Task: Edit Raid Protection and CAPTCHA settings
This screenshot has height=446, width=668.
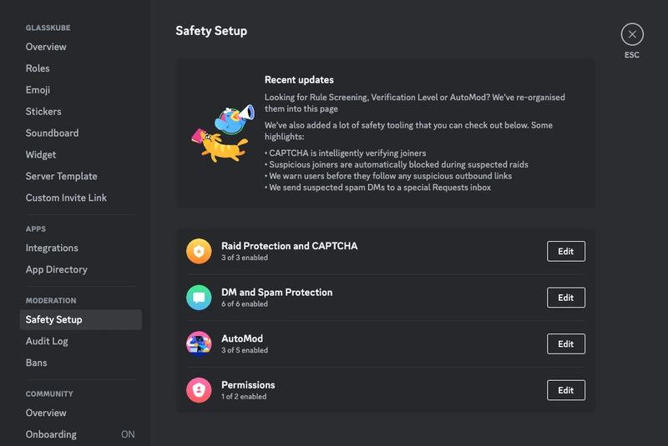Action: (x=566, y=251)
